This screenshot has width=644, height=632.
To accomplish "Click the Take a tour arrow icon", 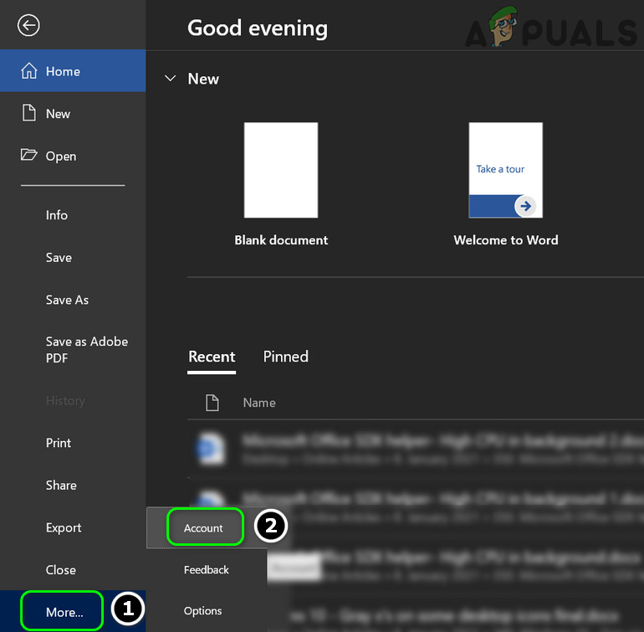I will pyautogui.click(x=525, y=206).
